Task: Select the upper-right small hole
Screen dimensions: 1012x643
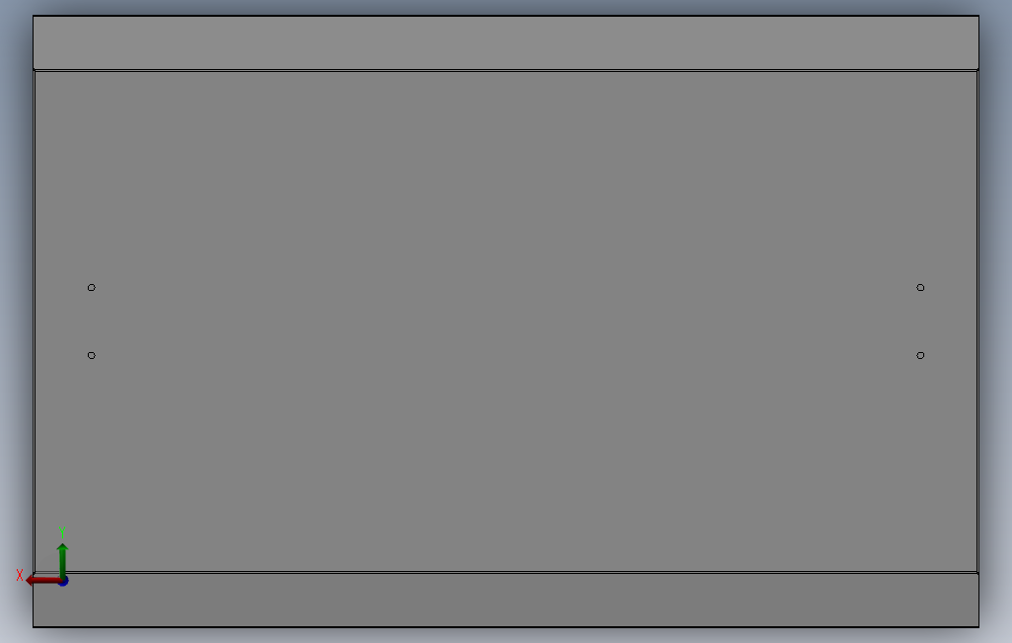Action: click(920, 287)
